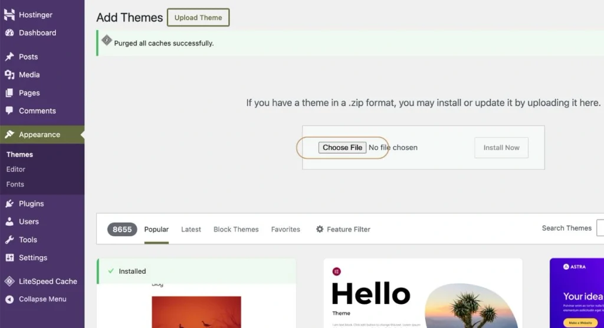Click the Elementor badge on Hello theme
Screen dimensions: 604x328
click(336, 271)
